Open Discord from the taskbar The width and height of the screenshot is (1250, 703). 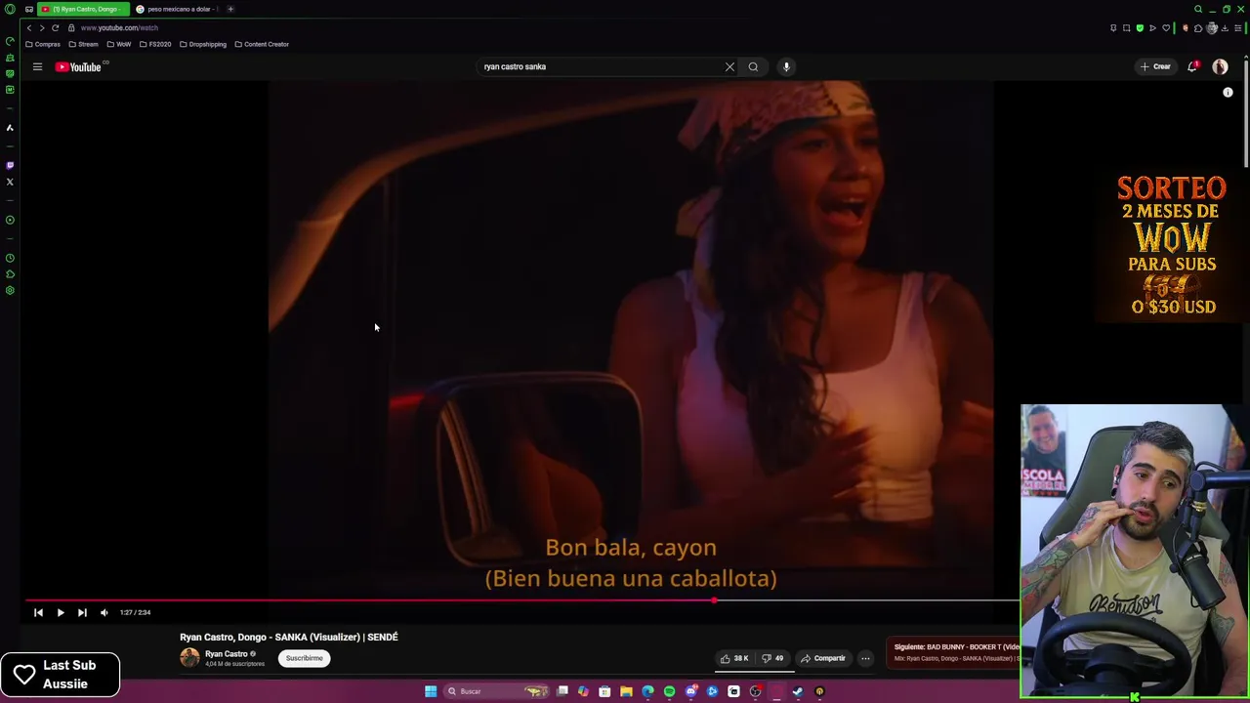pyautogui.click(x=690, y=691)
